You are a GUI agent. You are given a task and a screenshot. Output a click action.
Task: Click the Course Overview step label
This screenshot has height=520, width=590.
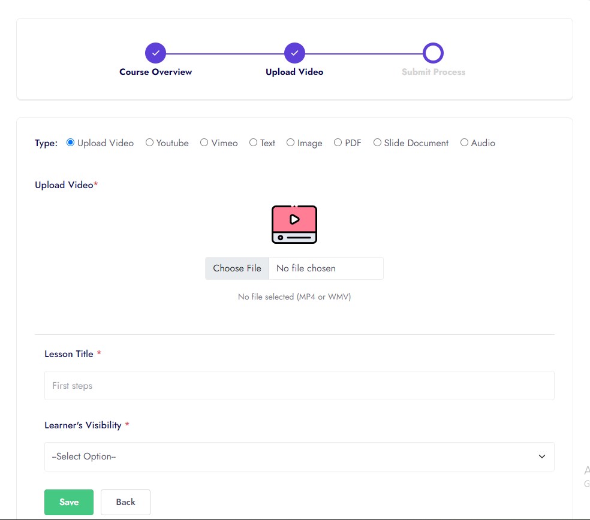click(x=155, y=72)
